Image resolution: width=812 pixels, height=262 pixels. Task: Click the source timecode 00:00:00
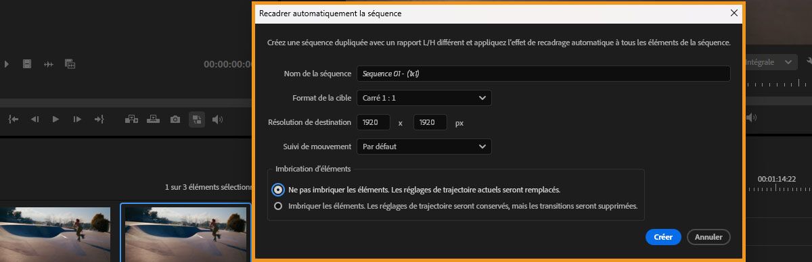228,64
